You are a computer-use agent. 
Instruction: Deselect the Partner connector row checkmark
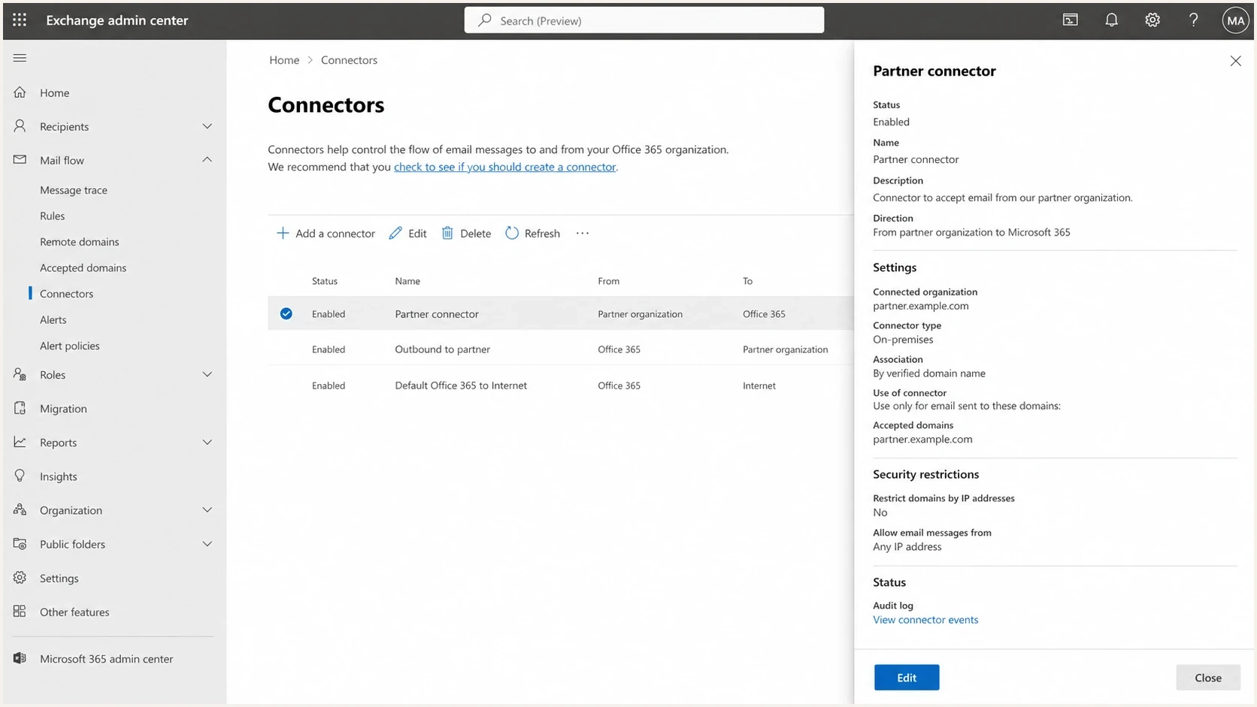coord(286,313)
